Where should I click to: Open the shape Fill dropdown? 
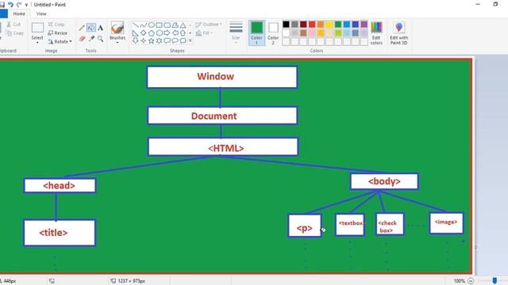pos(205,33)
